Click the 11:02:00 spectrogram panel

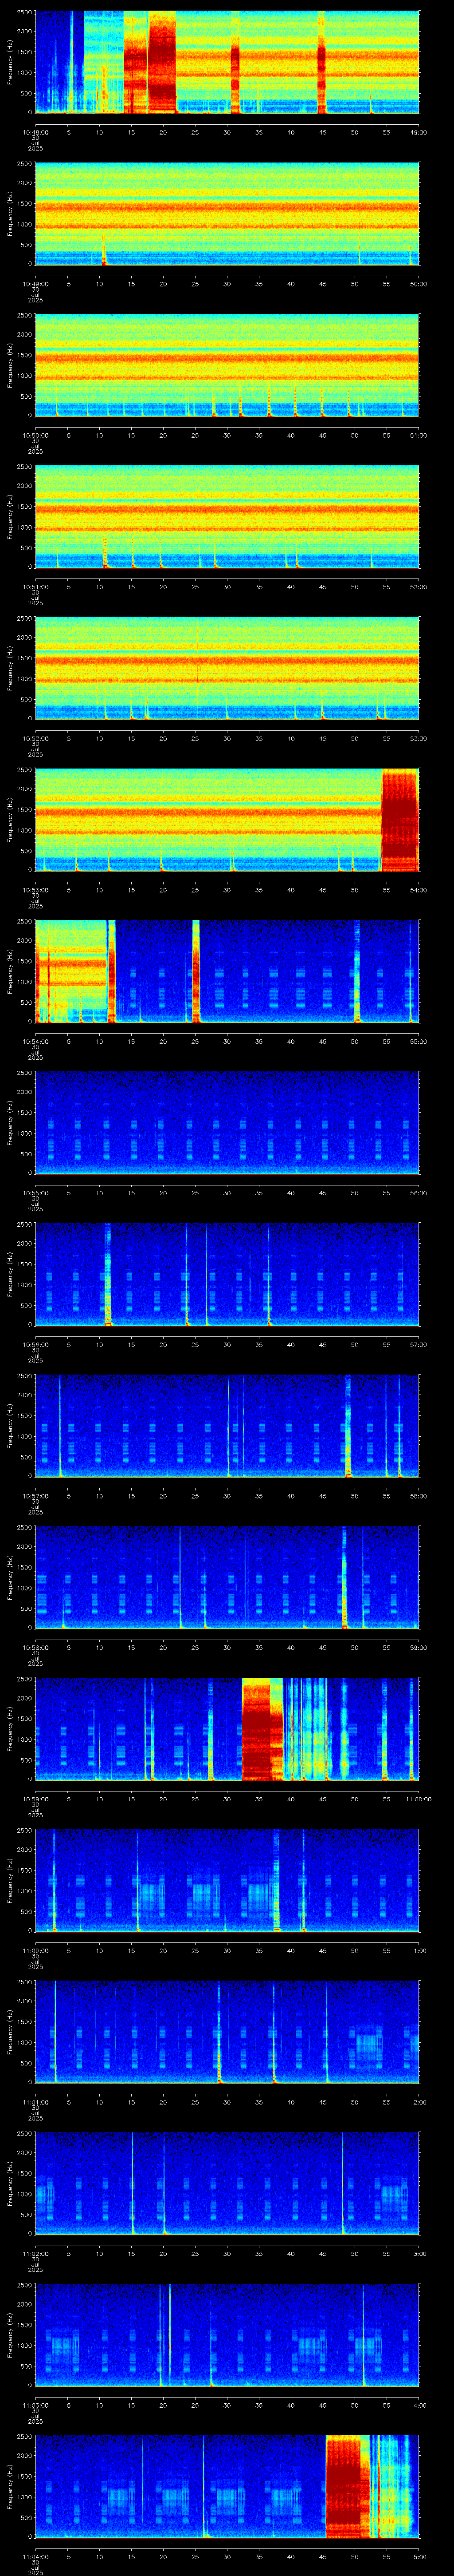(x=227, y=2184)
